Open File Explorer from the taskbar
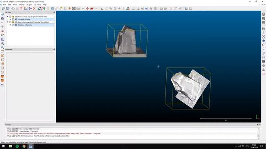The width and height of the screenshot is (266, 149). (10, 146)
